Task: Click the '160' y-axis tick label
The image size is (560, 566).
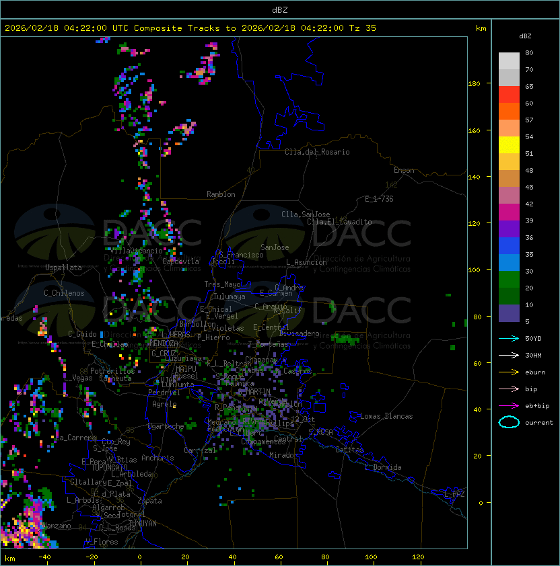Action: pyautogui.click(x=474, y=130)
